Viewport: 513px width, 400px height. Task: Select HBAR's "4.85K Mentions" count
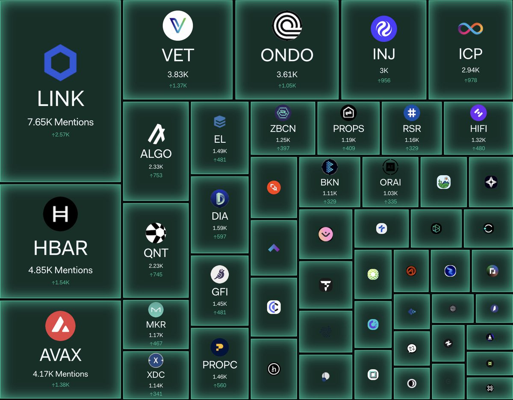60,270
